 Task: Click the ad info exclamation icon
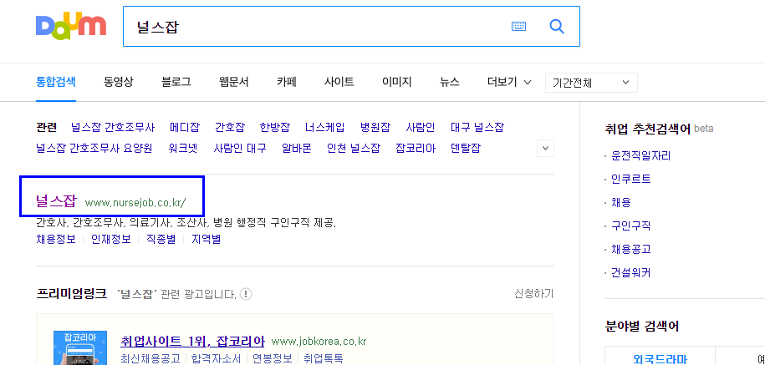(246, 294)
